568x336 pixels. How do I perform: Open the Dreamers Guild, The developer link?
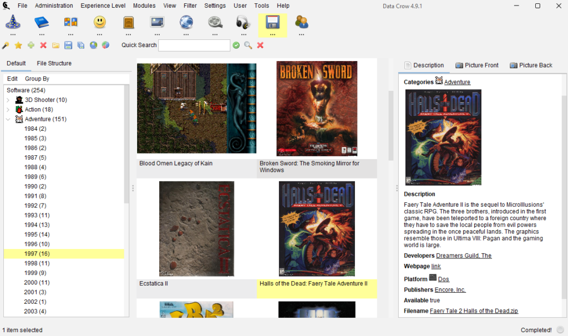tap(464, 256)
